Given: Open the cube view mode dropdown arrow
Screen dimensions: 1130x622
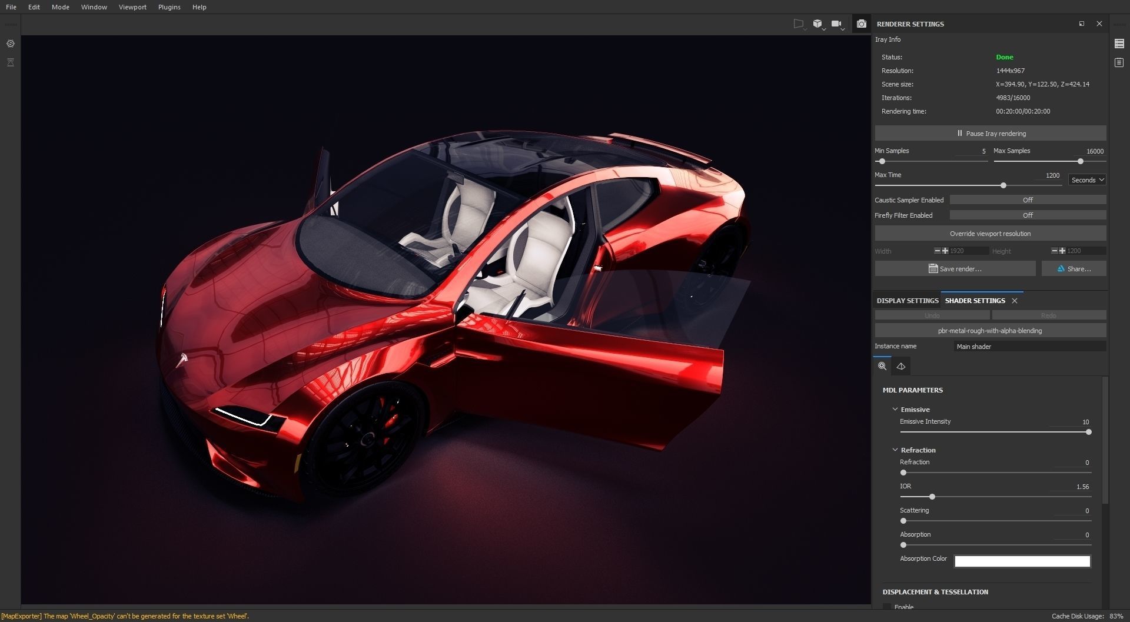Looking at the screenshot, I should 824,29.
